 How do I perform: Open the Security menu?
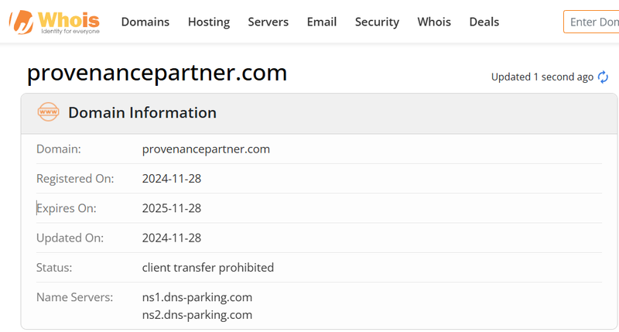(377, 22)
